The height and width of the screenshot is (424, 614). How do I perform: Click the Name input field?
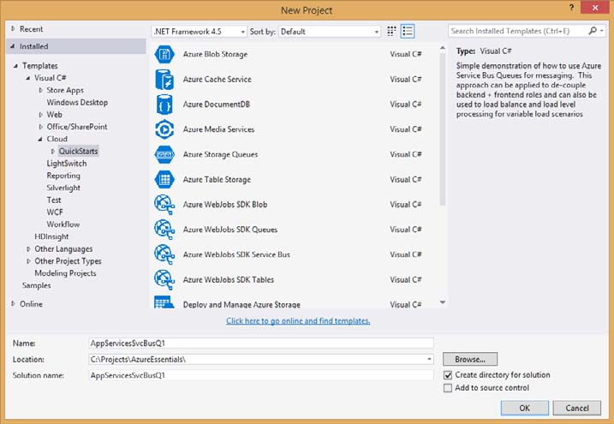click(261, 343)
